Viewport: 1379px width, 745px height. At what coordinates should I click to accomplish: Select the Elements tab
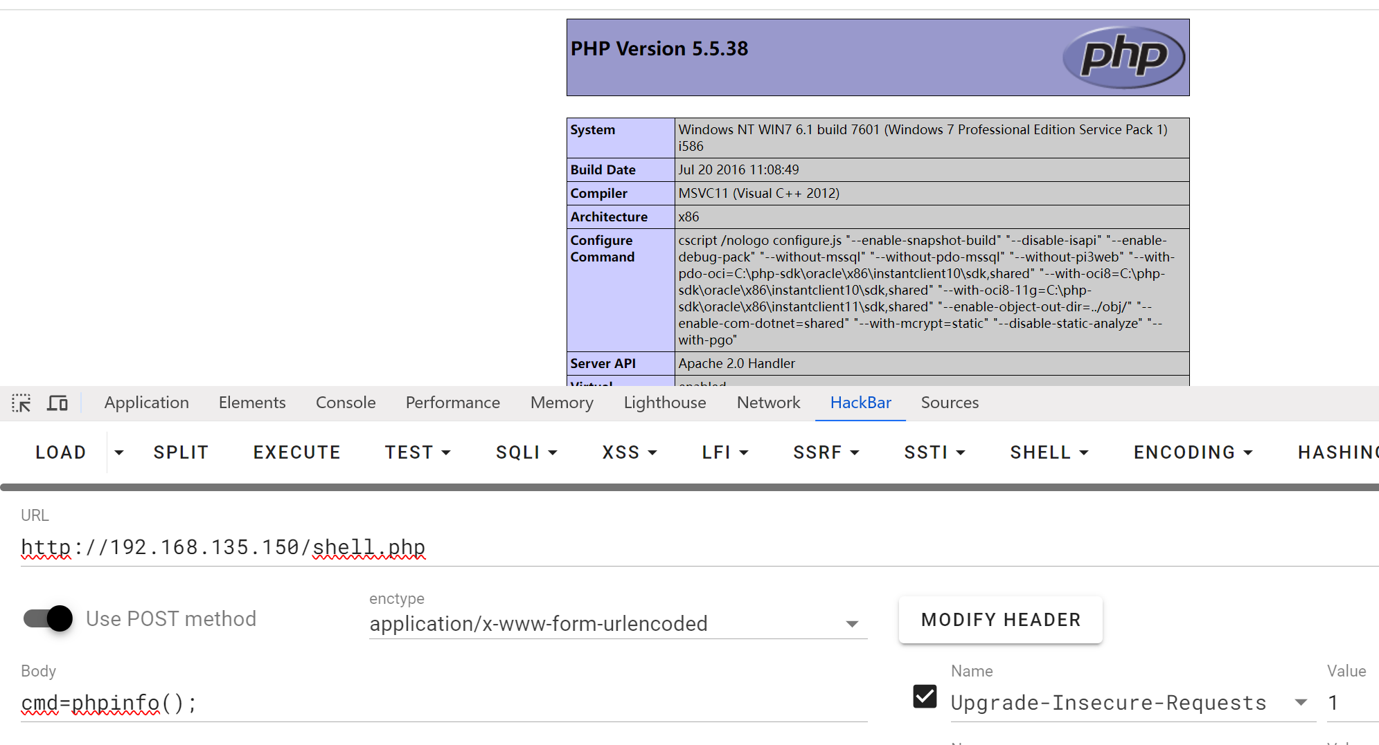tap(252, 403)
